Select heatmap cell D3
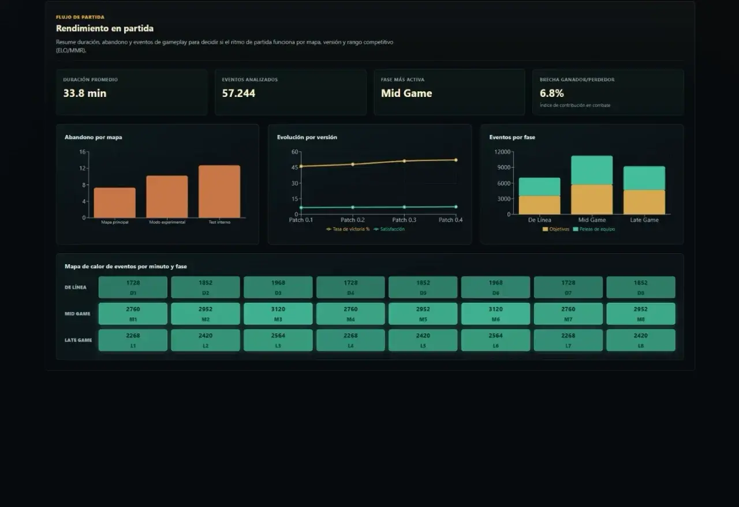The height and width of the screenshot is (507, 739). tap(278, 287)
